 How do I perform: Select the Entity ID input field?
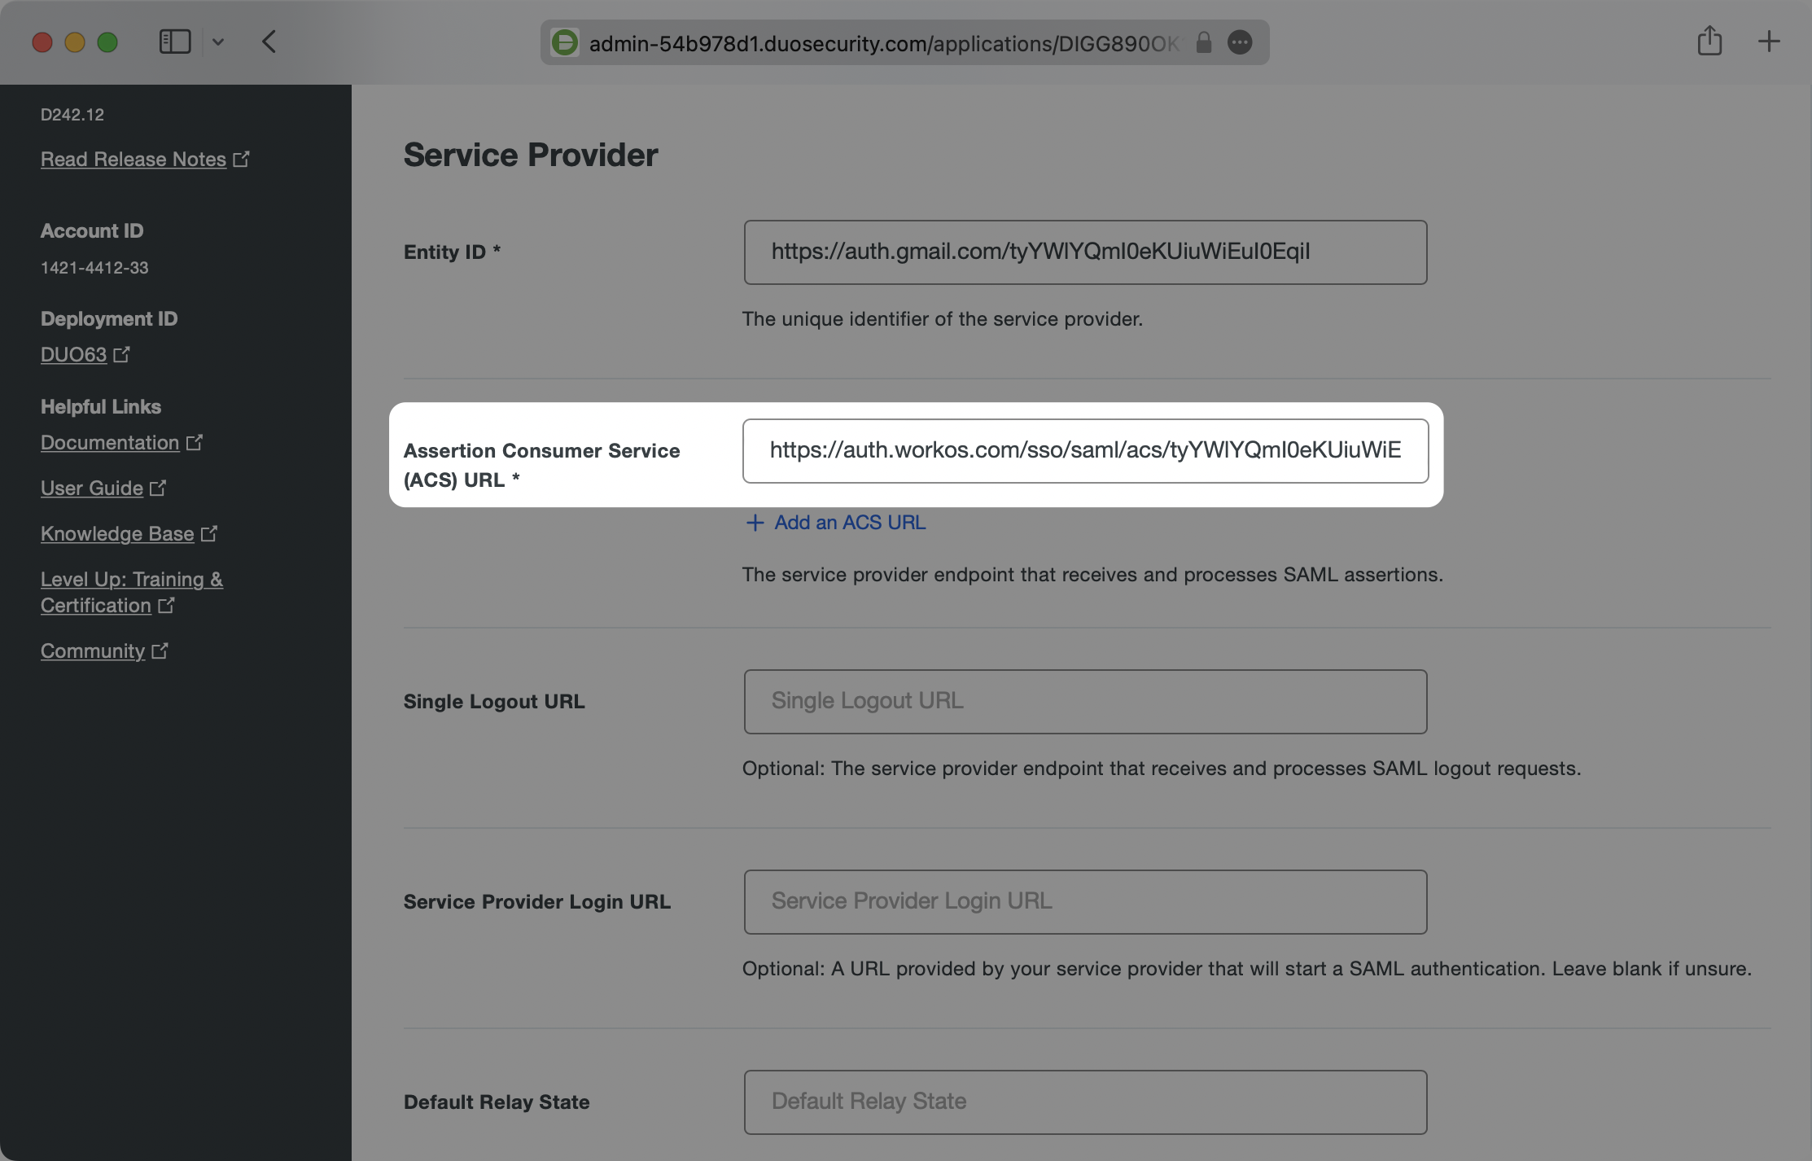(1084, 251)
